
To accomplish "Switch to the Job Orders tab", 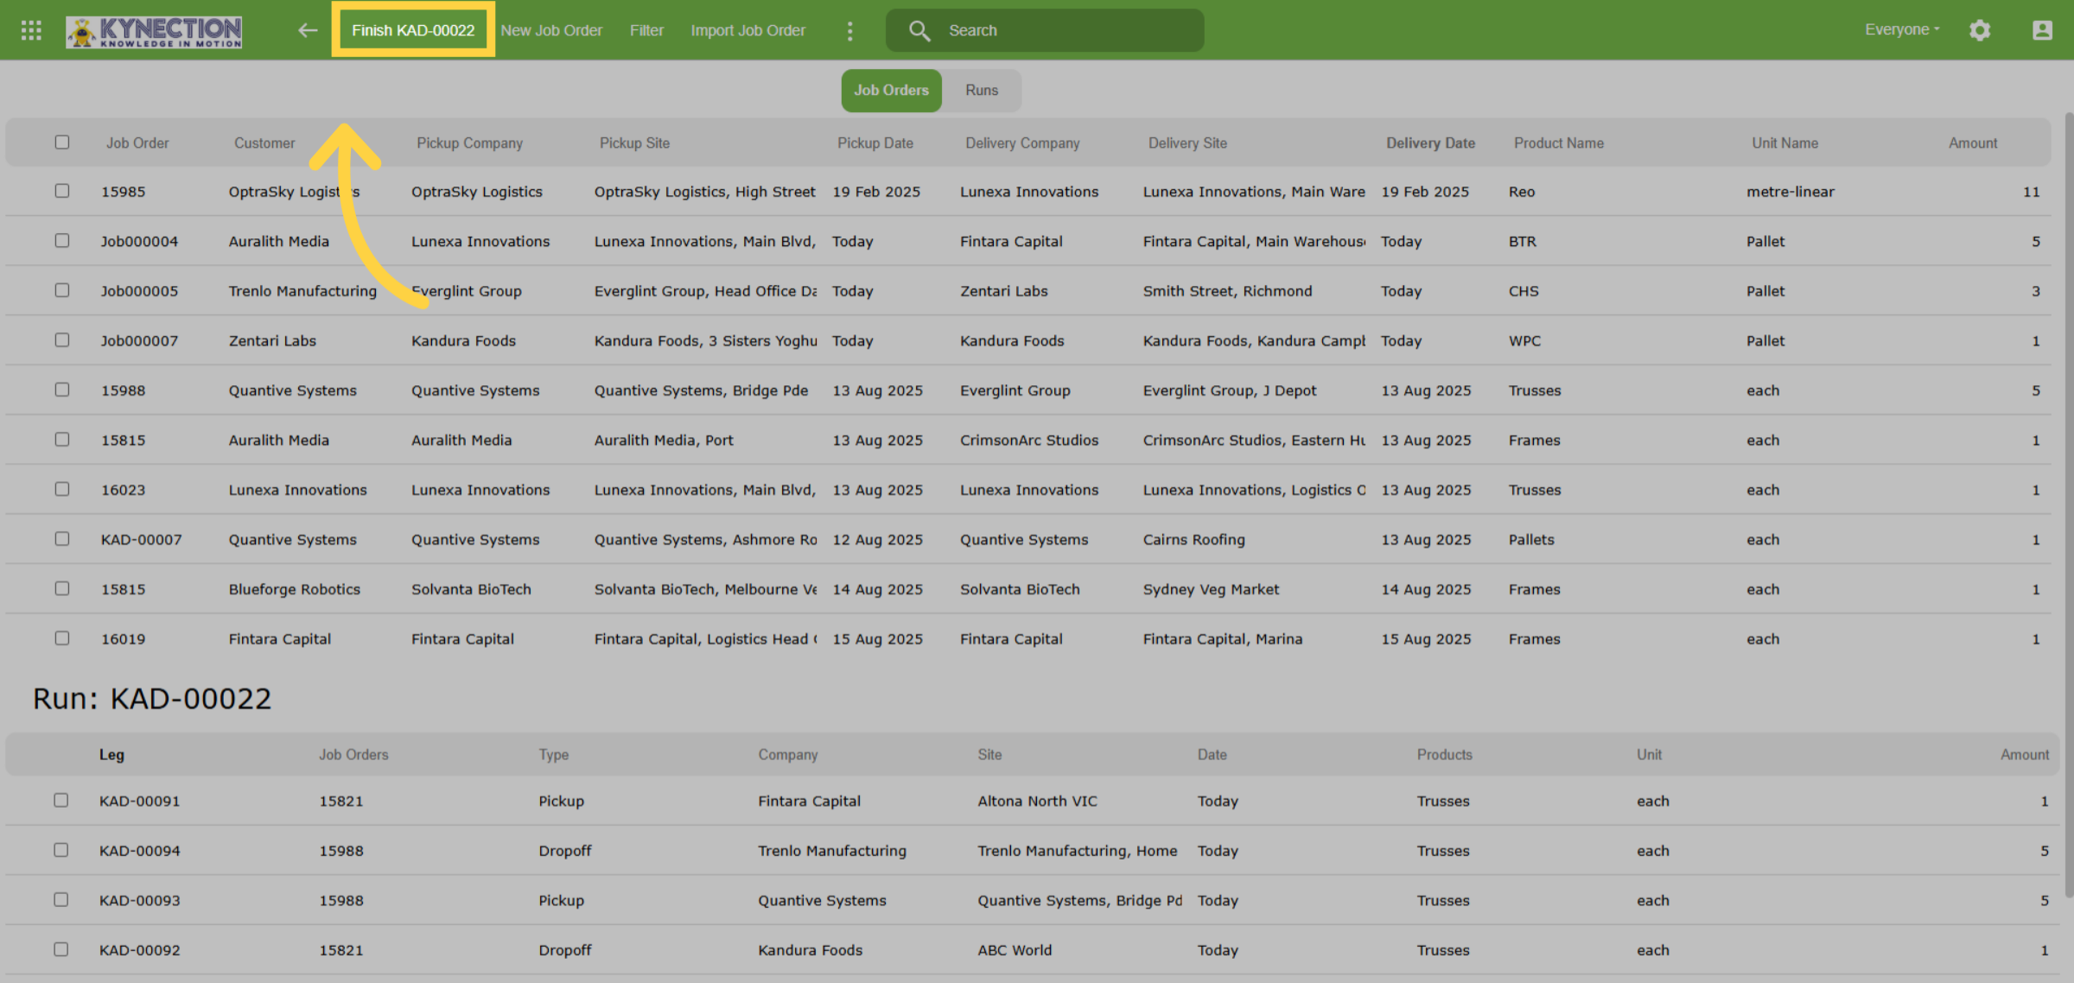I will [x=891, y=90].
